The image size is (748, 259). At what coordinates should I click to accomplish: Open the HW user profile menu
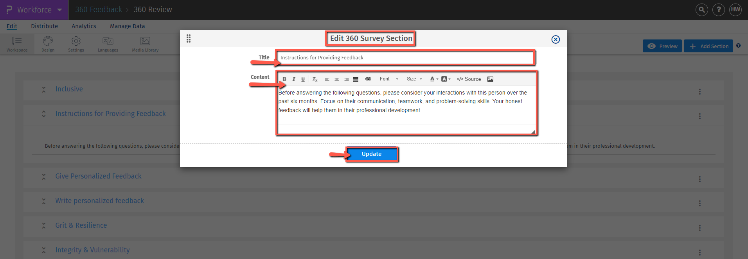pyautogui.click(x=735, y=10)
